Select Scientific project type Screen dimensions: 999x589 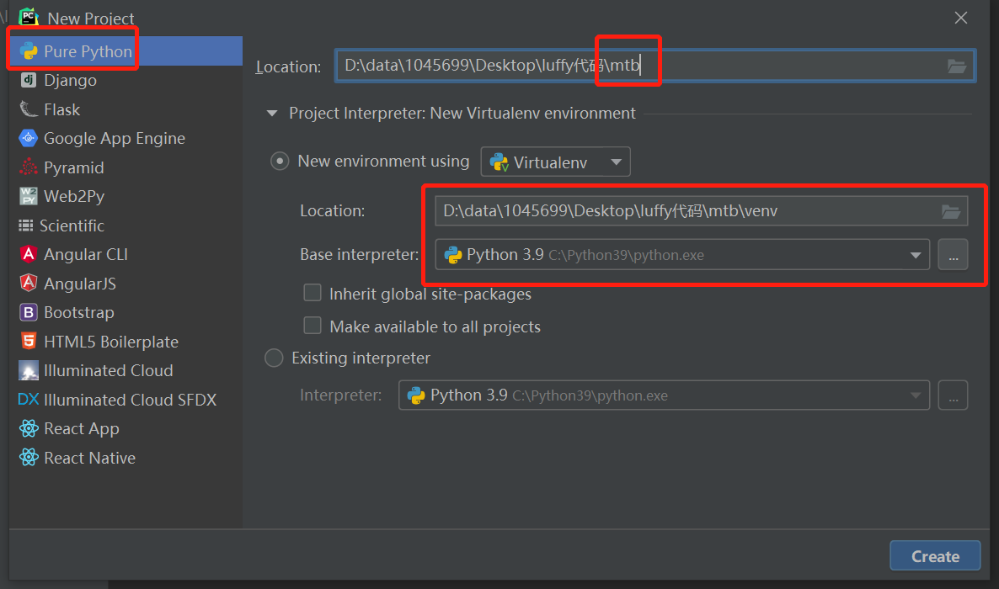[x=73, y=226]
